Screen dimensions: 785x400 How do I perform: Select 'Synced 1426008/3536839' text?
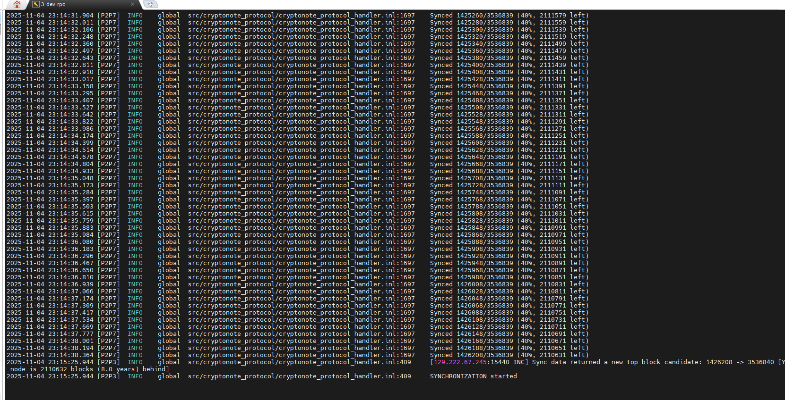point(472,284)
